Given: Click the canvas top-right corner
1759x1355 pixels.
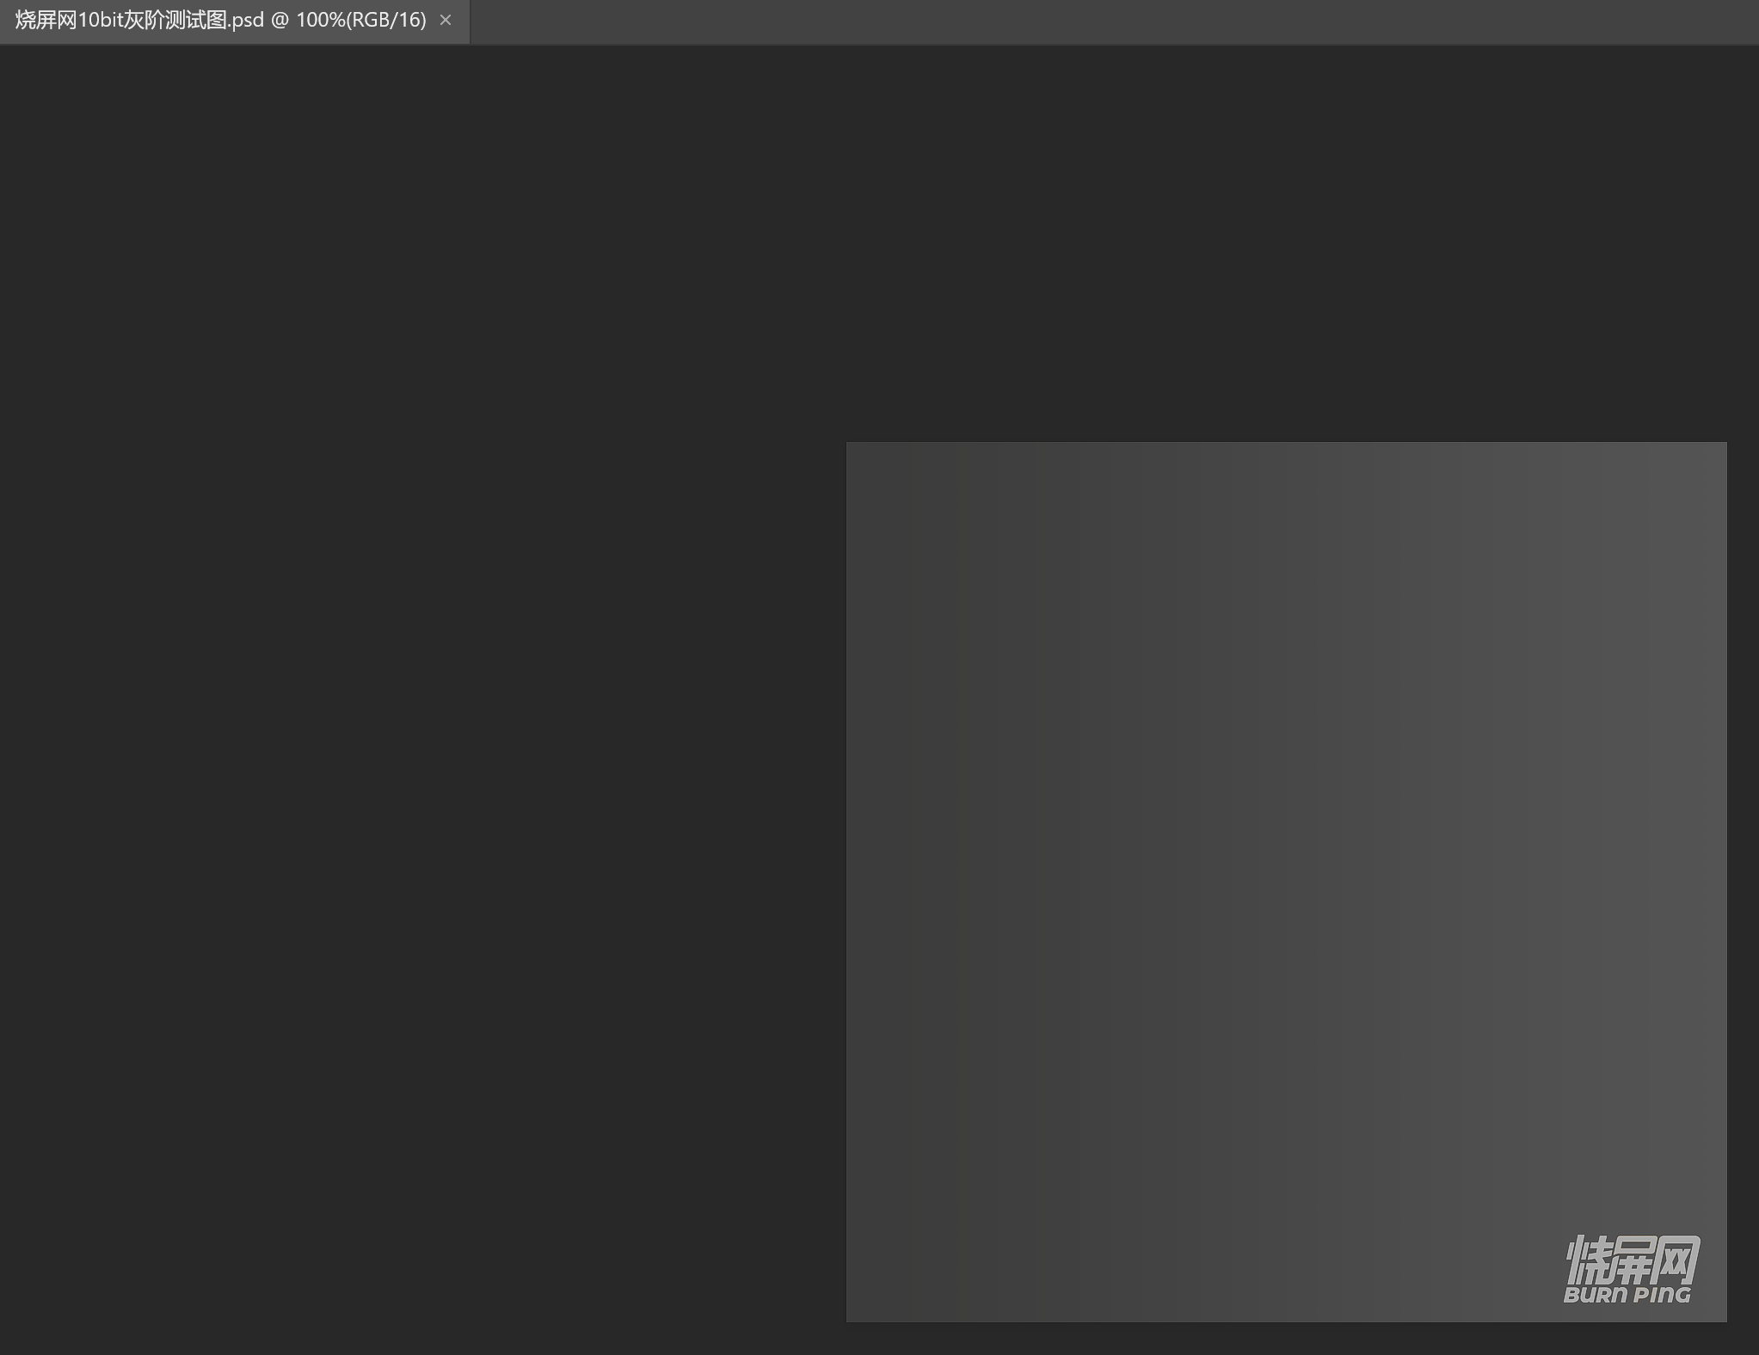Looking at the screenshot, I should 1724,445.
